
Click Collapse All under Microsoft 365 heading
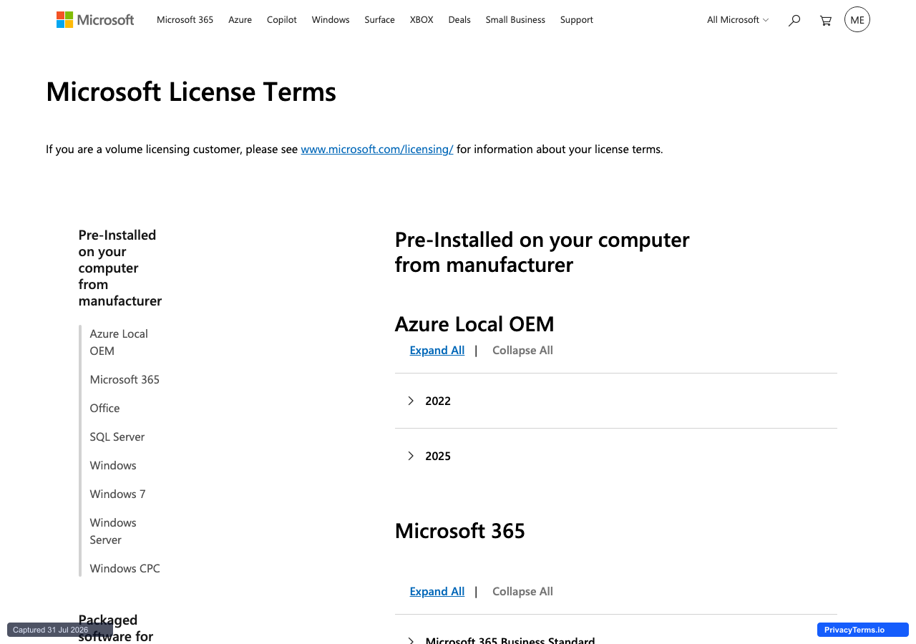[522, 592]
